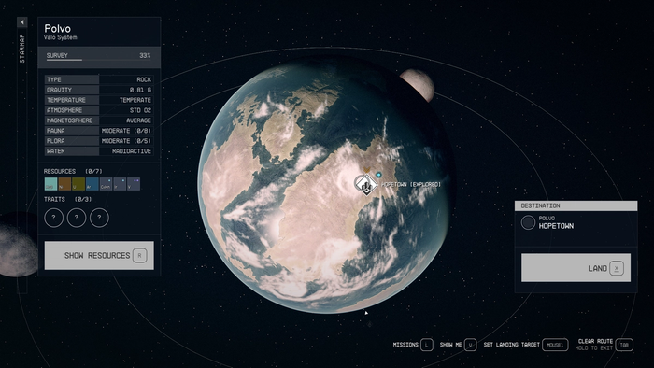Click the third unknown trait circle
The width and height of the screenshot is (654, 368).
click(99, 218)
